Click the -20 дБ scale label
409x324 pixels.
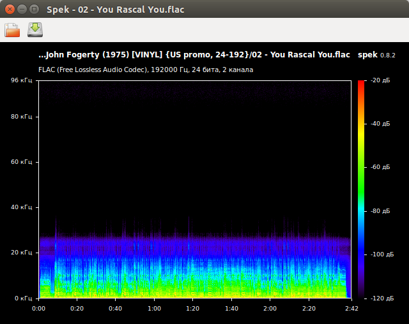pos(381,80)
